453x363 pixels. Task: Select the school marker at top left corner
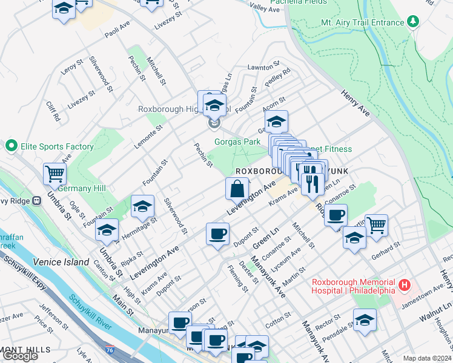64,10
